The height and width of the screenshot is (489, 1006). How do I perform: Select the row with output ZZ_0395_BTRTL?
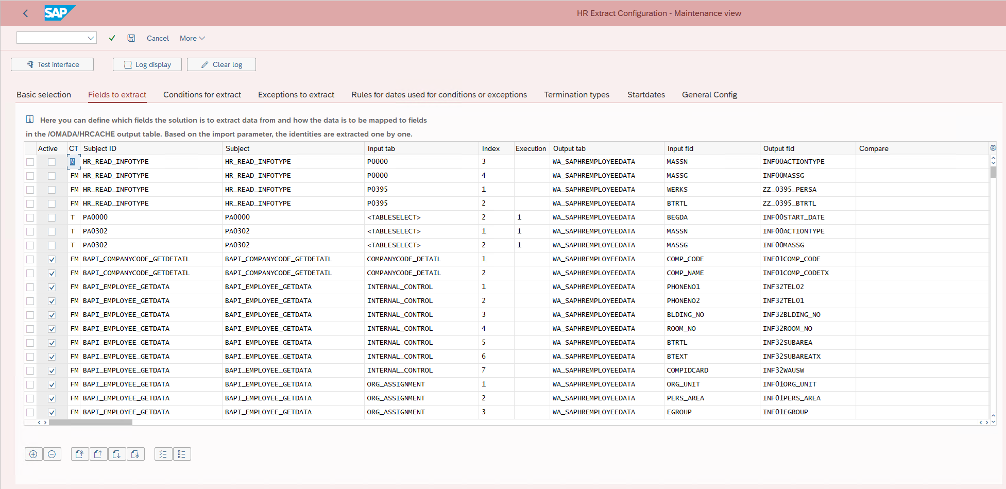(30, 204)
